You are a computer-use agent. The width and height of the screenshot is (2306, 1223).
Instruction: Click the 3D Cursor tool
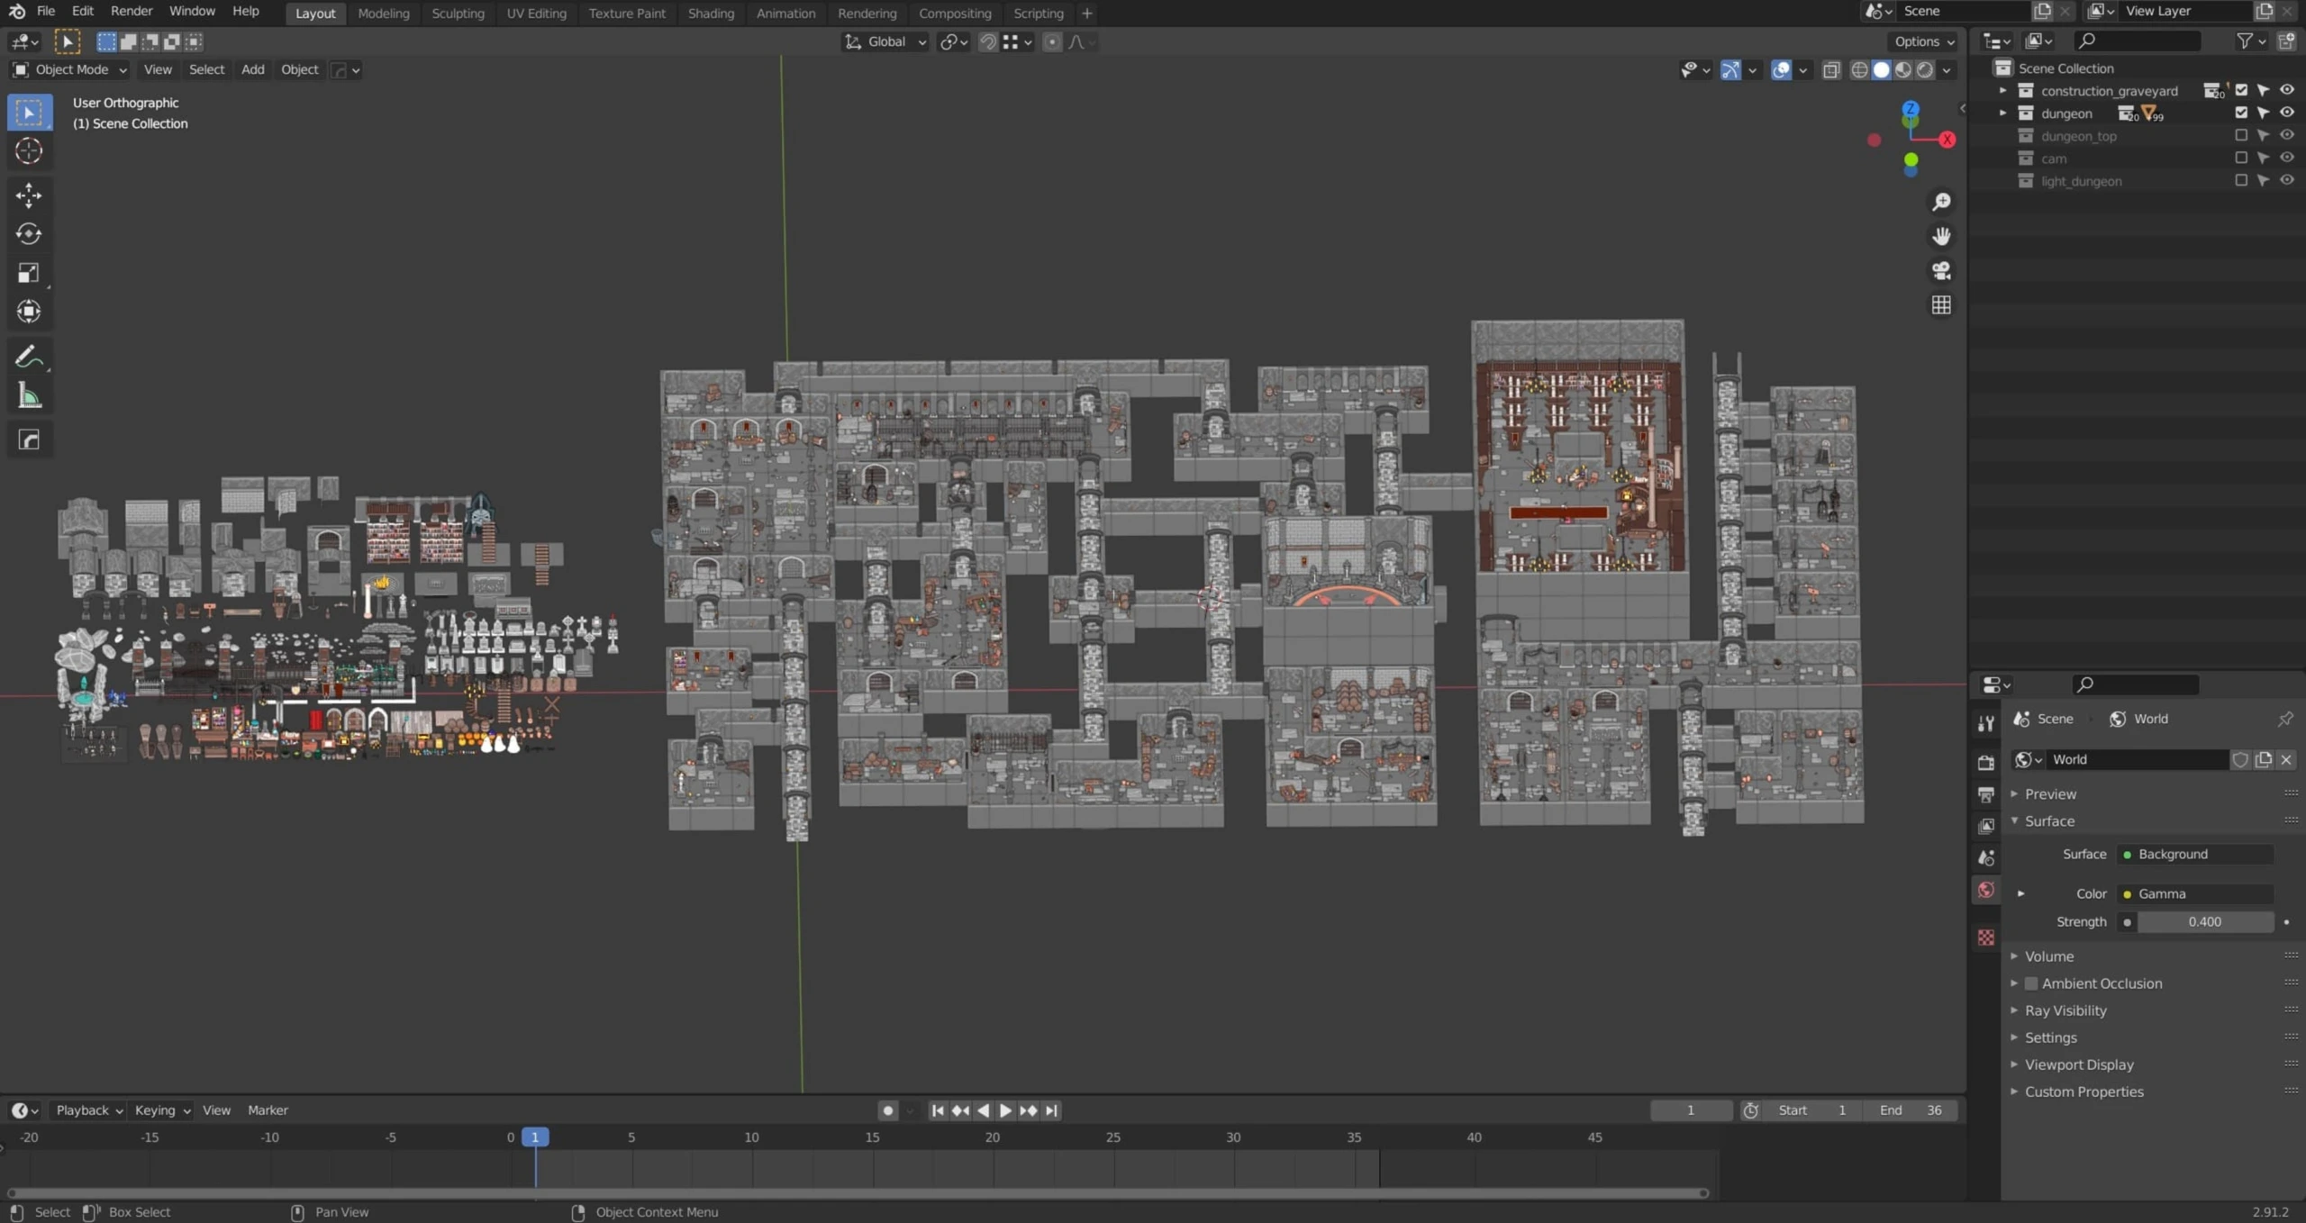click(x=29, y=150)
